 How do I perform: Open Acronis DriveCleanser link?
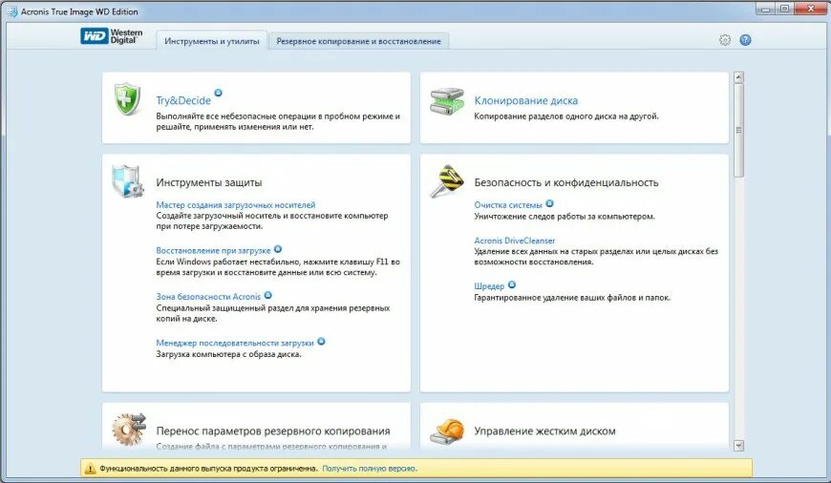(x=515, y=241)
